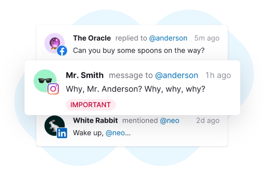264x172 pixels.
Task: Click 'replied to' text in Oracle notification
Action: click(131, 39)
